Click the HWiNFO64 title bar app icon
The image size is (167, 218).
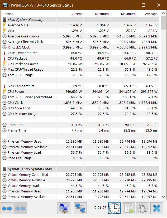coord(5,5)
